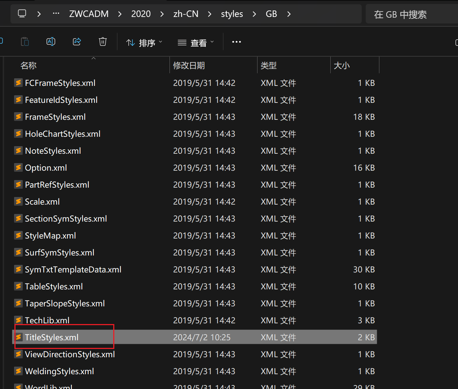Click the 在 GB 中搜索 search box
The height and width of the screenshot is (389, 458).
(x=412, y=14)
